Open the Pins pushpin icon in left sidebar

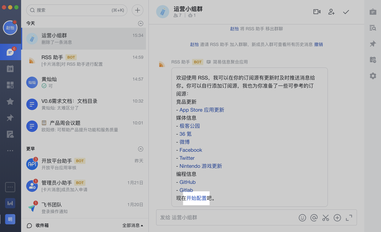[10, 118]
